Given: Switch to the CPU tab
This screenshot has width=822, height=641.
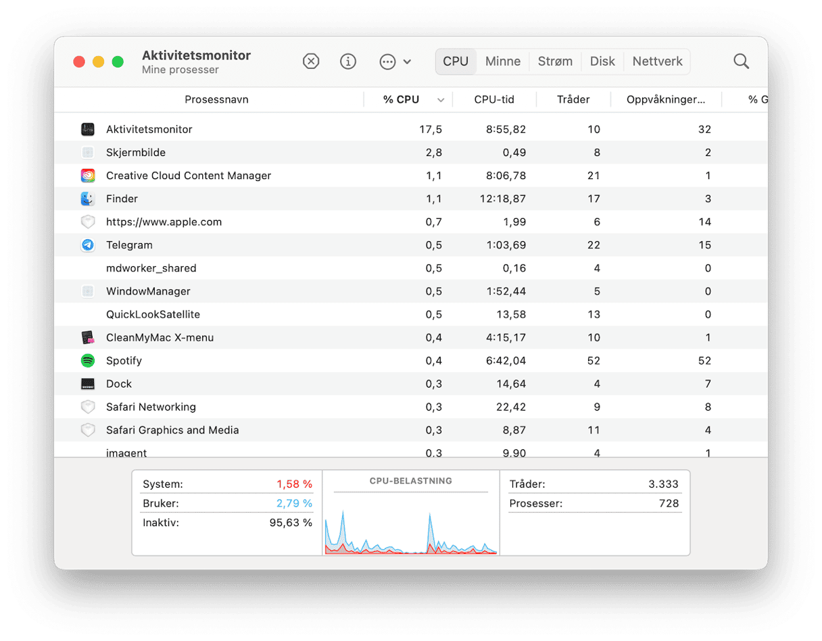Looking at the screenshot, I should pos(456,61).
